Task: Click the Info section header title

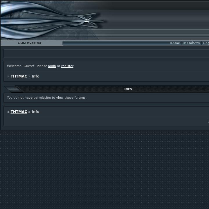Action: click(x=128, y=89)
